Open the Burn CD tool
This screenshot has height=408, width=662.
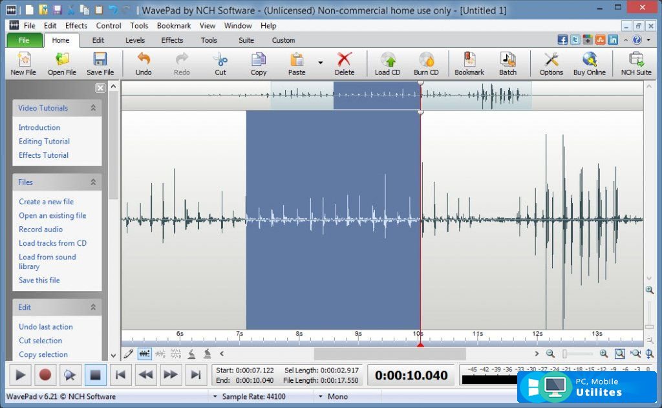pyautogui.click(x=426, y=63)
